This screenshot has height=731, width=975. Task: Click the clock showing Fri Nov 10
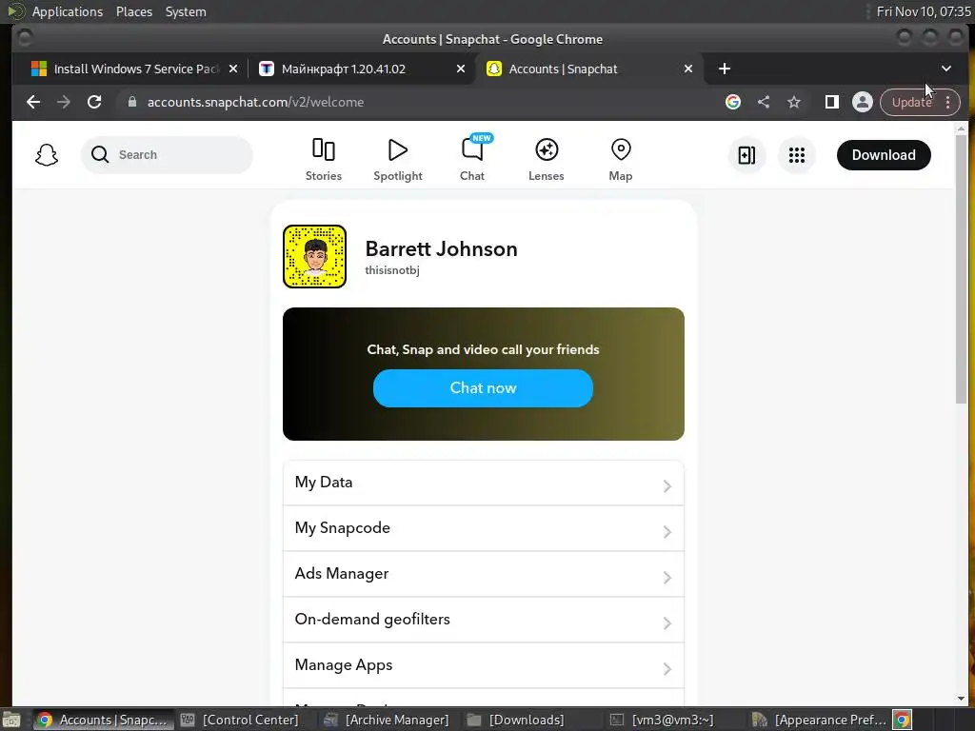tap(923, 11)
